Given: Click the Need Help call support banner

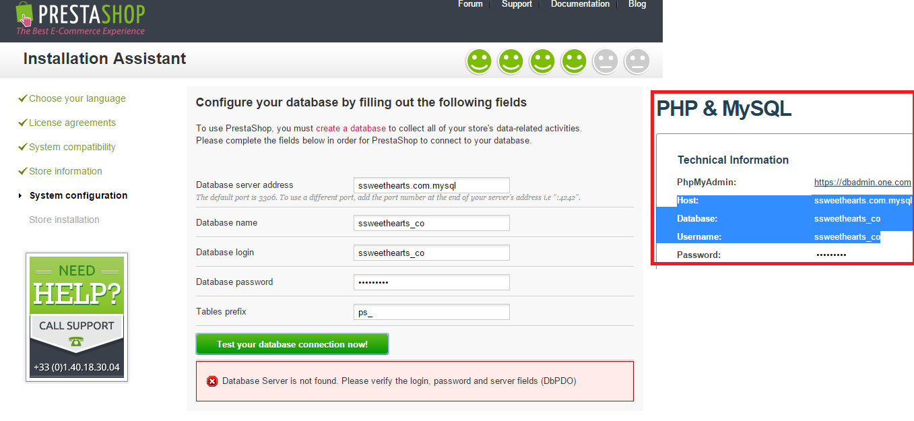Looking at the screenshot, I should point(77,317).
